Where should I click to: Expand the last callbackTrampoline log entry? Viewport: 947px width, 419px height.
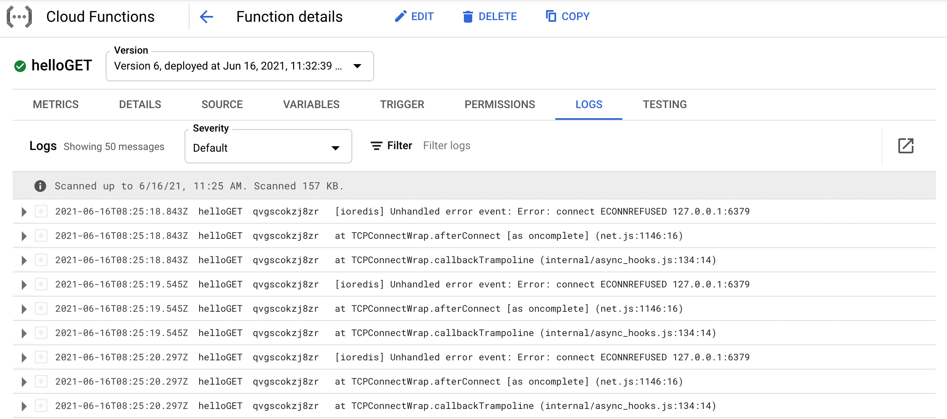(x=24, y=406)
